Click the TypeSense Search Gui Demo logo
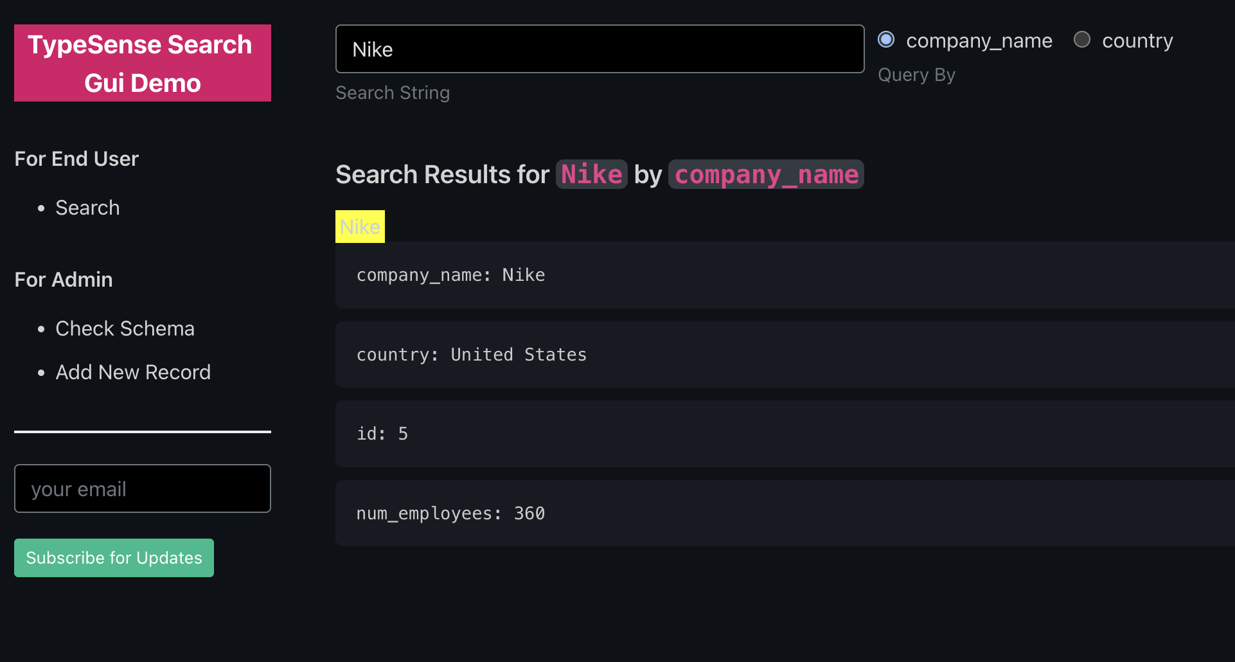The width and height of the screenshot is (1235, 662). click(142, 63)
